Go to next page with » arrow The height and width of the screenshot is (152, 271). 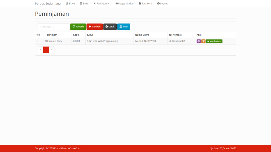52,50
